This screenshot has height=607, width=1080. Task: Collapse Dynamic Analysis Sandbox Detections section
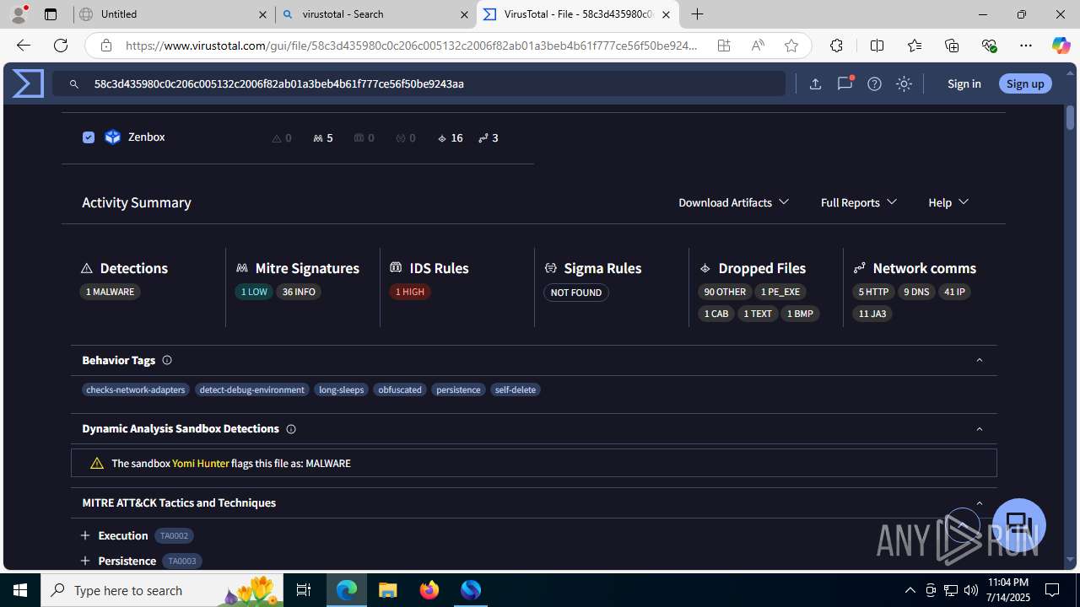click(980, 429)
